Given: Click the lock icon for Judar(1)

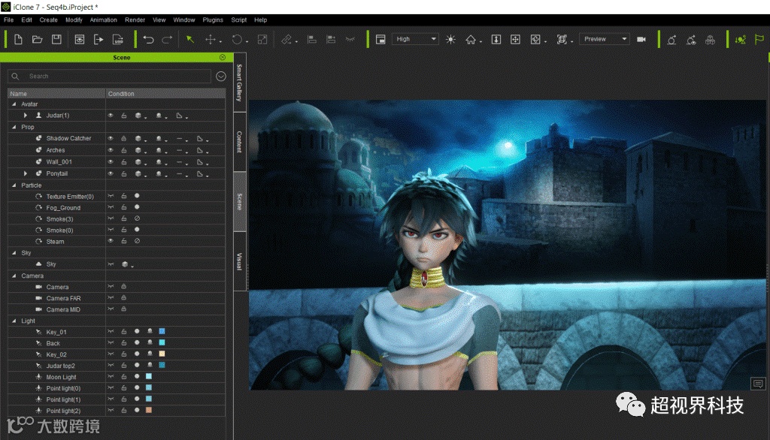Looking at the screenshot, I should point(124,116).
